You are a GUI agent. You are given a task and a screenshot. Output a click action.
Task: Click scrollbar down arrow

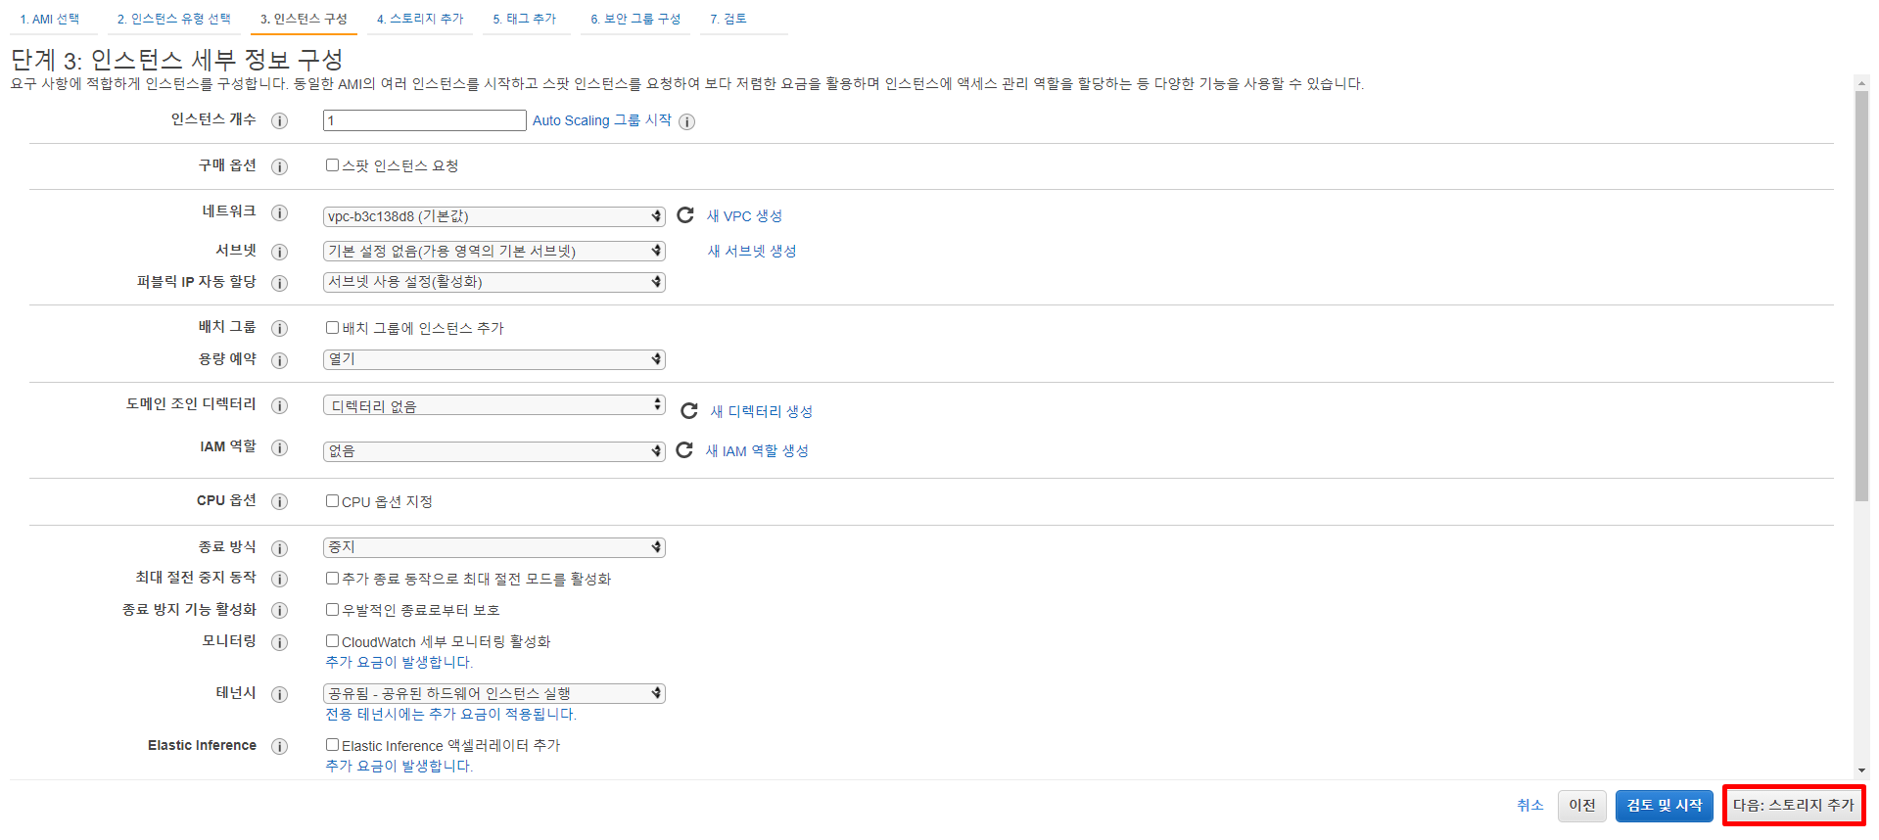[1861, 771]
